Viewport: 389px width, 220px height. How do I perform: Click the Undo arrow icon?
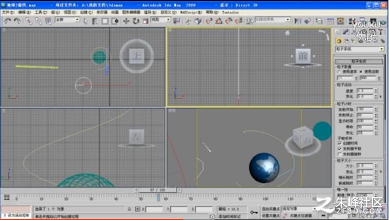[8, 21]
